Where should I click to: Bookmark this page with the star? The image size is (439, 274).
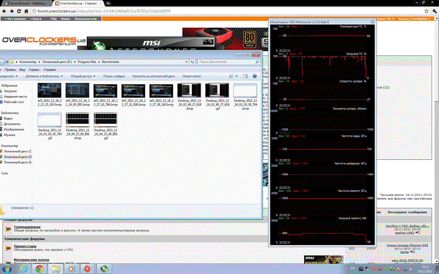click(x=426, y=11)
